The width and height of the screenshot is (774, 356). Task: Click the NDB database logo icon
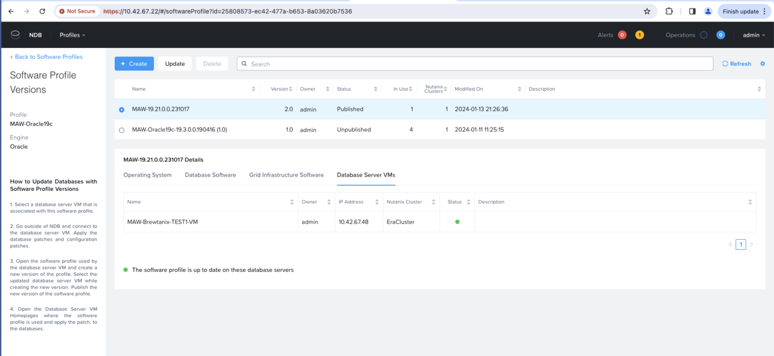(15, 35)
